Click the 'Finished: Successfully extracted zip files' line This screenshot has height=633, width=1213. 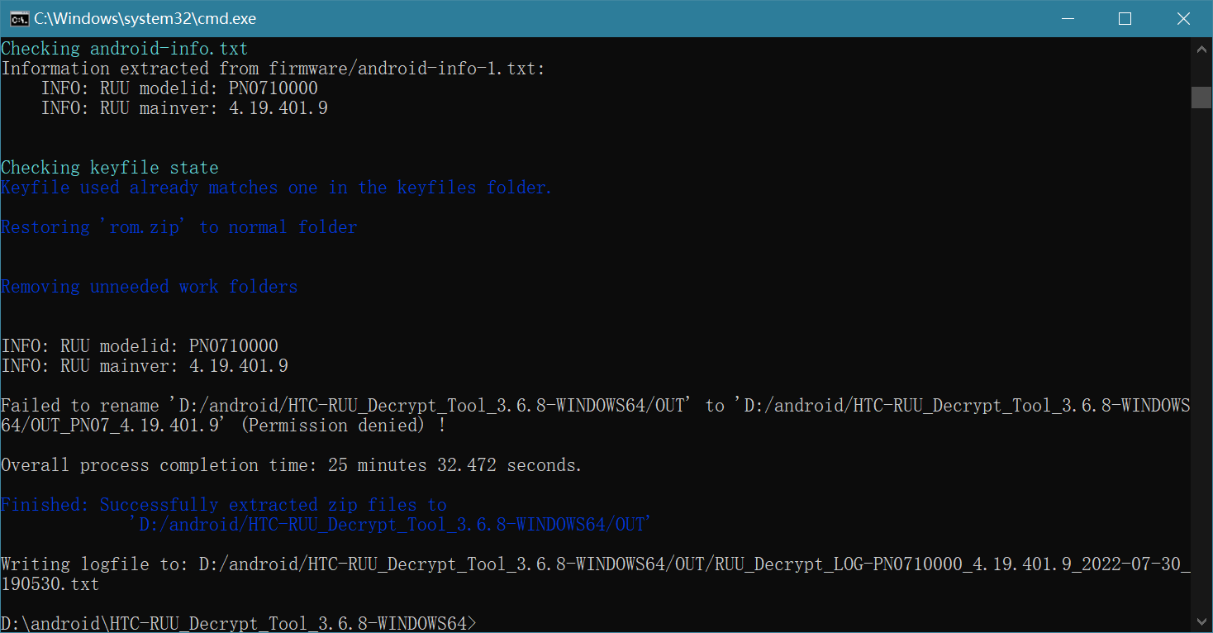point(223,505)
